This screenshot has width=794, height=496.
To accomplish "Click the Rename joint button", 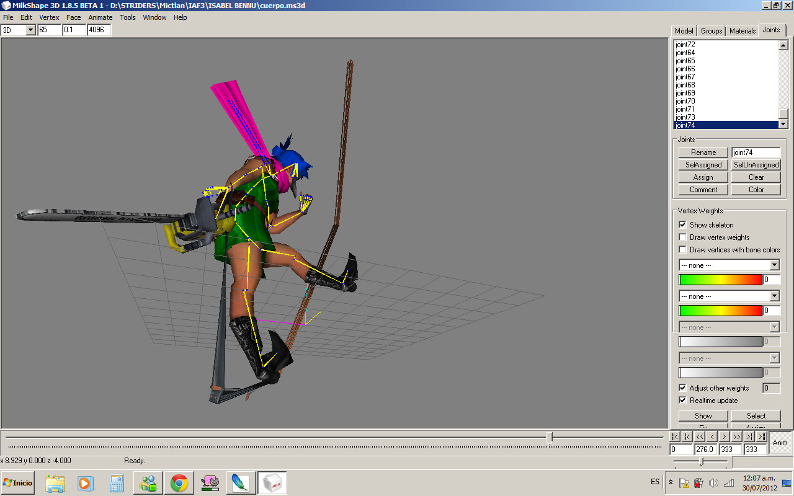I will coord(703,153).
